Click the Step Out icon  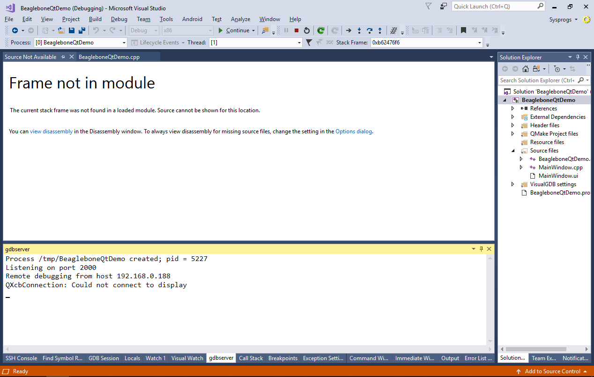point(380,30)
